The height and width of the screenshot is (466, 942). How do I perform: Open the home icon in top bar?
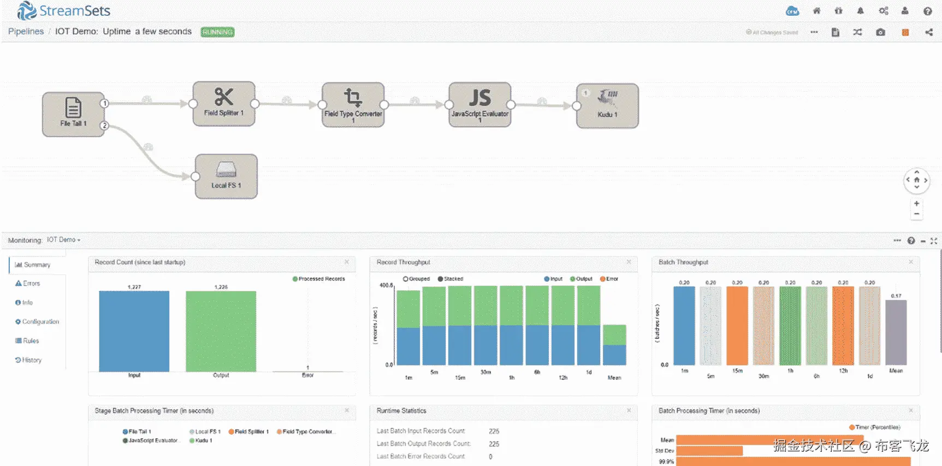coord(816,11)
